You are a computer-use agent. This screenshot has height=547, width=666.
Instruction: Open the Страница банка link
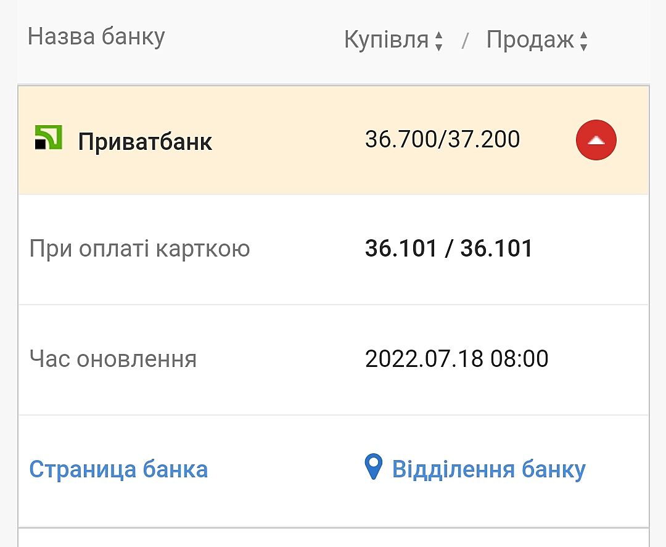(x=118, y=469)
